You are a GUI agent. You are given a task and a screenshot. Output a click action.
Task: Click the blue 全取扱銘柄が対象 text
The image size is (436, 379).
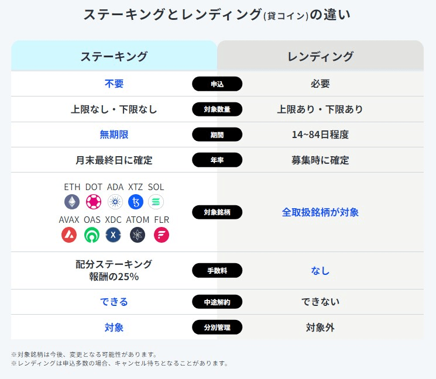coord(320,212)
